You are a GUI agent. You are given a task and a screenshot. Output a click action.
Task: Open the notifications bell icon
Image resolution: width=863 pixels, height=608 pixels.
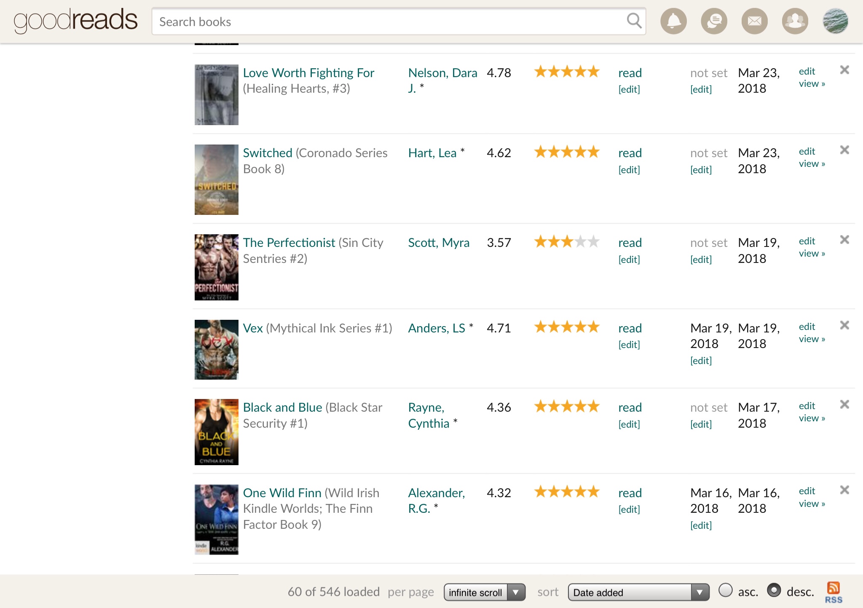tap(673, 21)
